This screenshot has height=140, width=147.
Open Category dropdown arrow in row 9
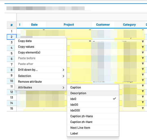(x=143, y=74)
